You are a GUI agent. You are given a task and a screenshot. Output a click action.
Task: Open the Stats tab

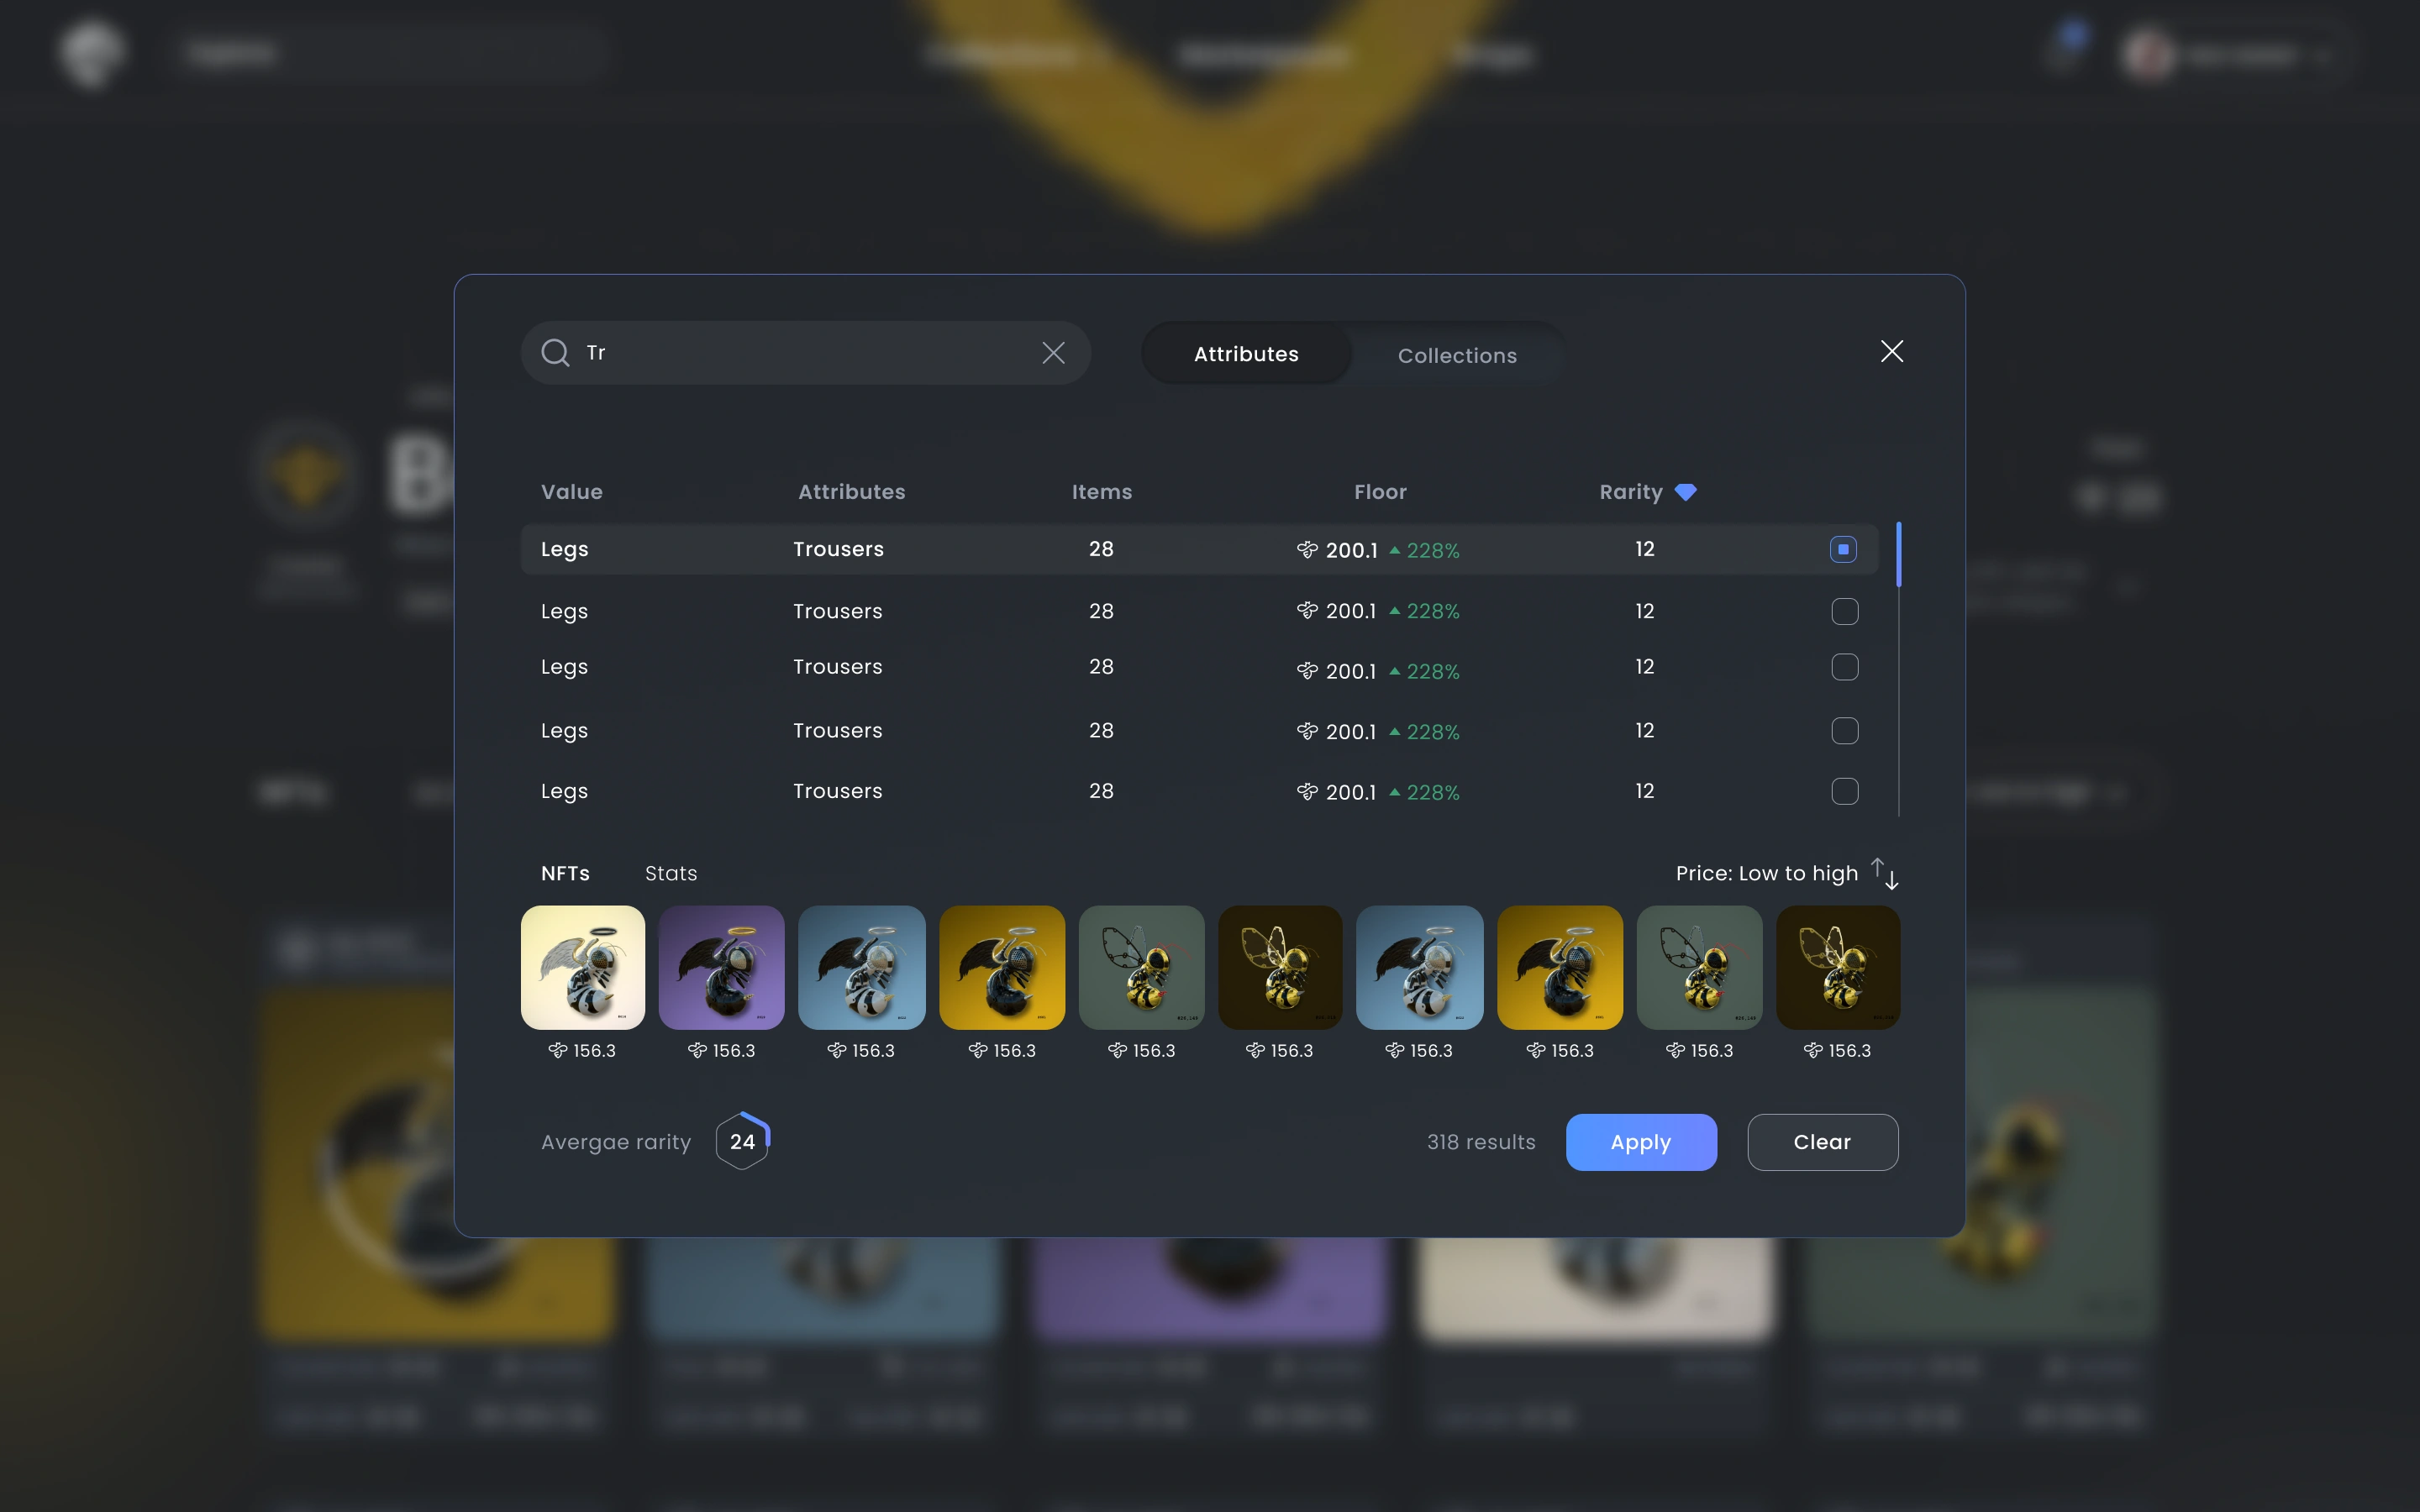click(x=670, y=874)
